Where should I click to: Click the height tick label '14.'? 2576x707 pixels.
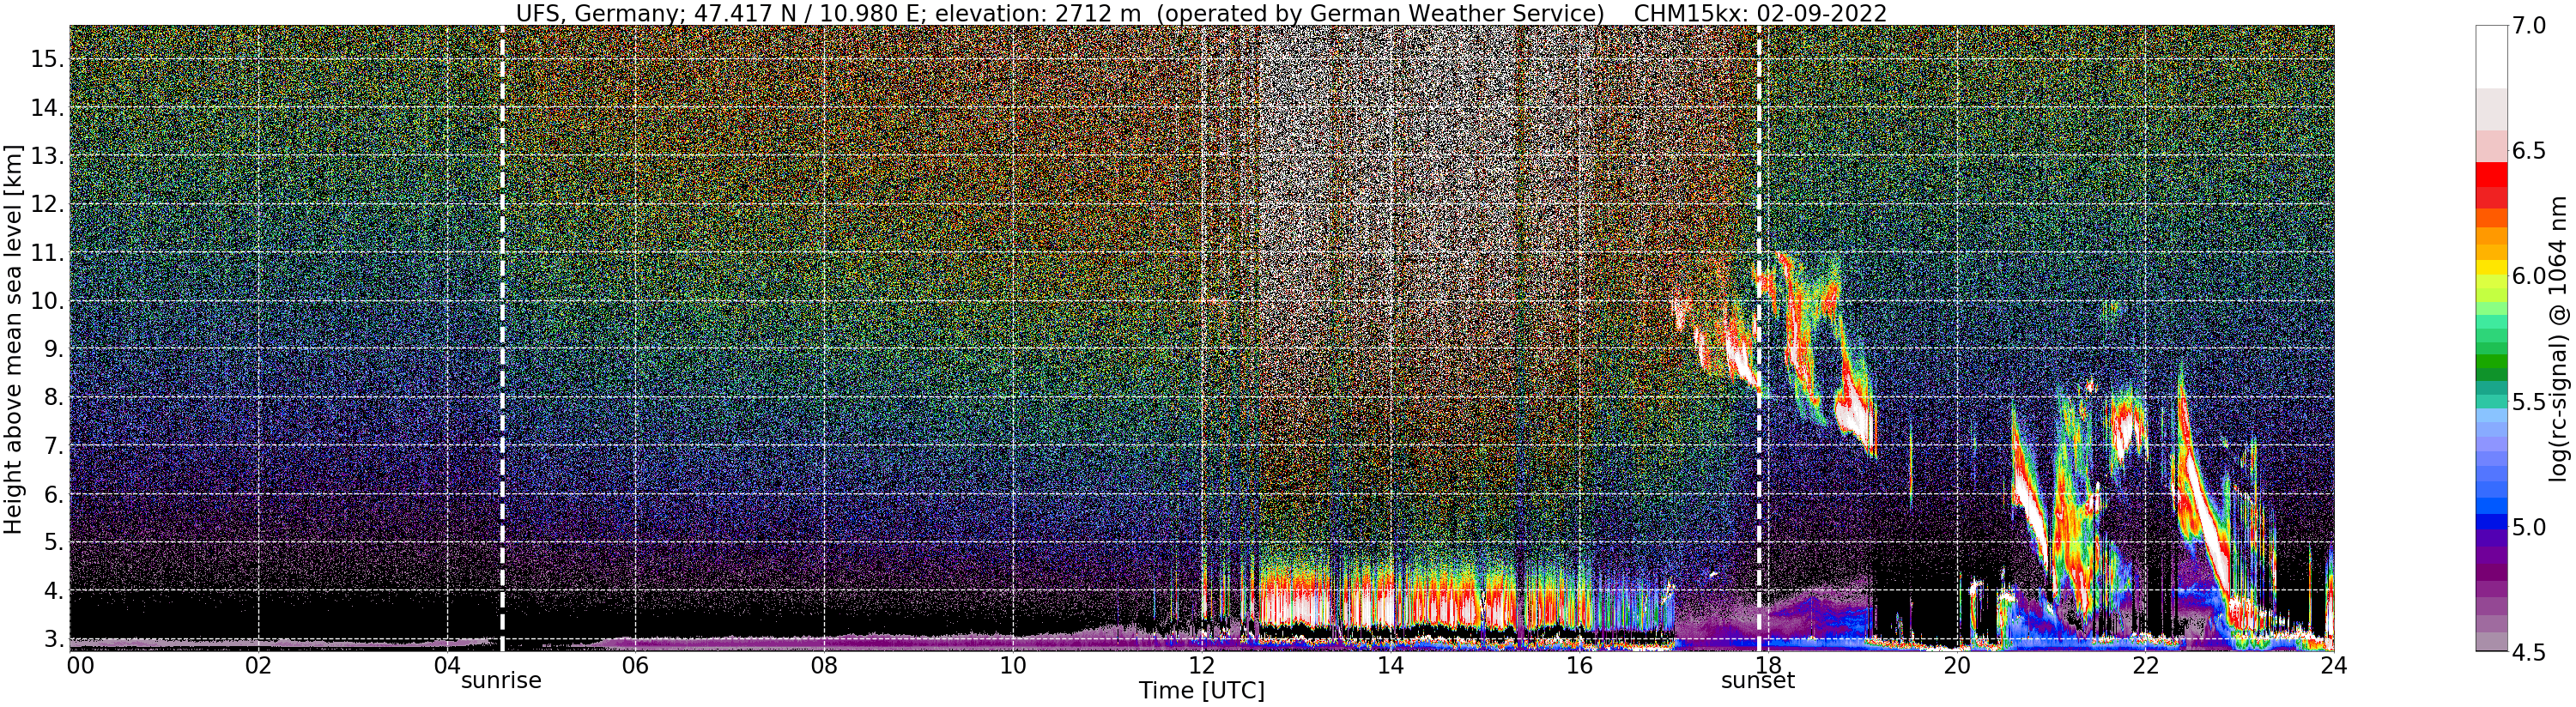(47, 108)
